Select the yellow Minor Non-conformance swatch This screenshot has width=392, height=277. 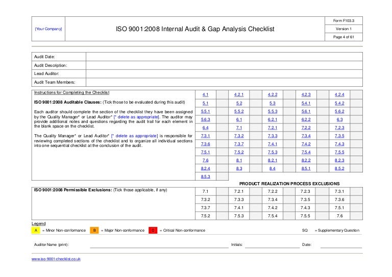[36, 231]
